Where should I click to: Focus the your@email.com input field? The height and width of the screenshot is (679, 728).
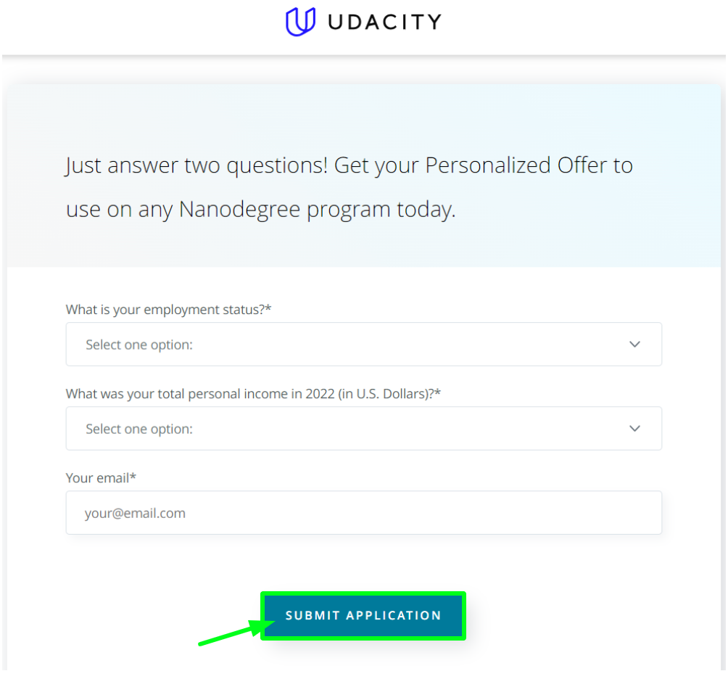coord(363,513)
